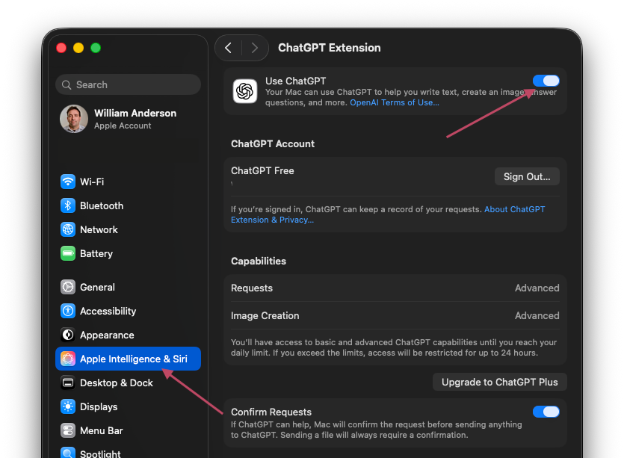The width and height of the screenshot is (624, 458).
Task: Open the Image Creation Advanced setting
Action: point(395,315)
